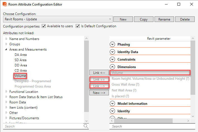Image resolution: width=198 pixels, height=132 pixels.
Task: Expand the Identity Data section chevron
Action: [113, 52]
